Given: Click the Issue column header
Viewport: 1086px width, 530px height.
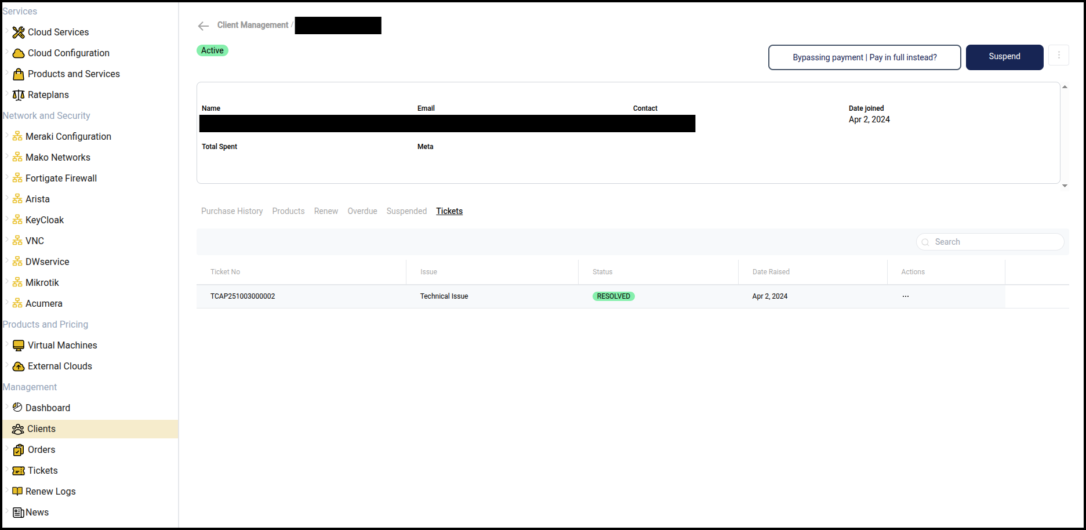Looking at the screenshot, I should click(428, 272).
